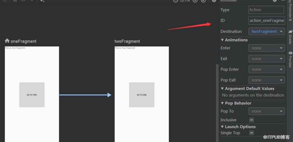Click the "This is Two Fragment" text

point(125,48)
